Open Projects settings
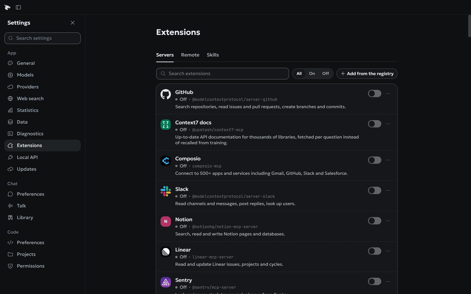The height and width of the screenshot is (294, 471). [x=43, y=254]
